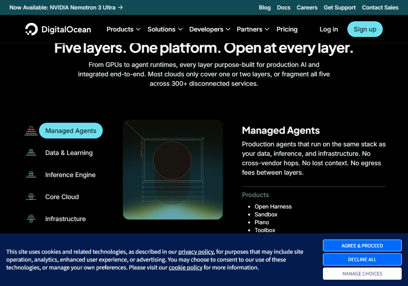This screenshot has width=408, height=286.
Task: Click the Five layers headline
Action: click(x=204, y=48)
